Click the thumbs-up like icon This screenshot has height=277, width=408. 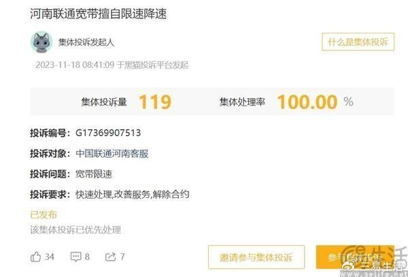click(x=35, y=257)
